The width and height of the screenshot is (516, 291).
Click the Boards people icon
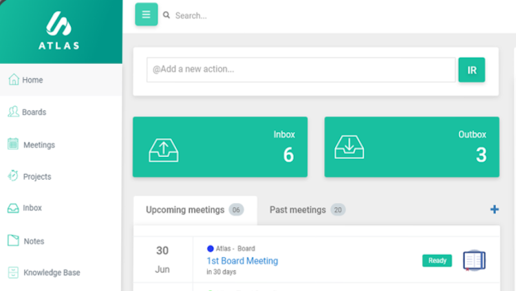pyautogui.click(x=13, y=111)
